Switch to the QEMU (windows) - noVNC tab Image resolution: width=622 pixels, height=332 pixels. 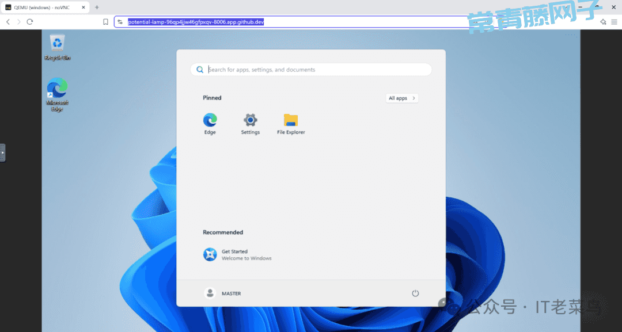coord(45,7)
